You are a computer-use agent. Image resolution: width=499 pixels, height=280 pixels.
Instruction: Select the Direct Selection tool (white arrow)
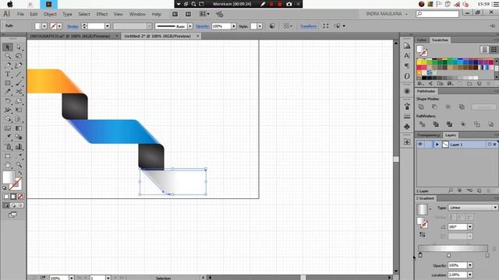coord(19,47)
